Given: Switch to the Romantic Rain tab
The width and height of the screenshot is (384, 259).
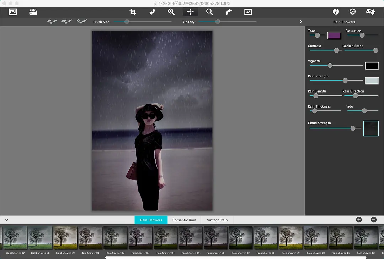Looking at the screenshot, I should pyautogui.click(x=184, y=220).
